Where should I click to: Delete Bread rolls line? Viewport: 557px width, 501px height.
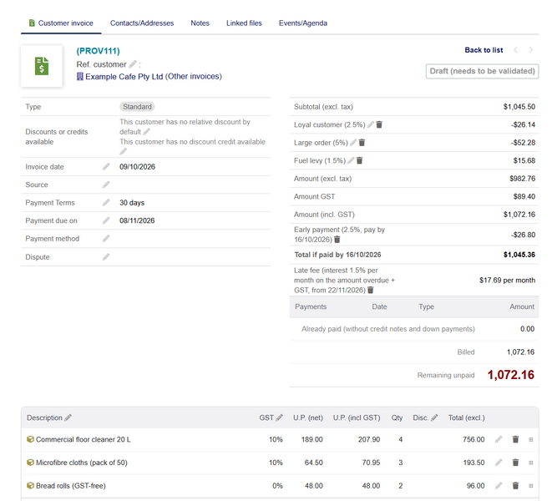coord(515,486)
